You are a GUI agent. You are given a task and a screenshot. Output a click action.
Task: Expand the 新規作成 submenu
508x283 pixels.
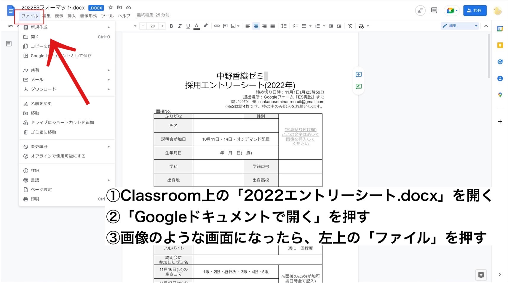(x=67, y=27)
